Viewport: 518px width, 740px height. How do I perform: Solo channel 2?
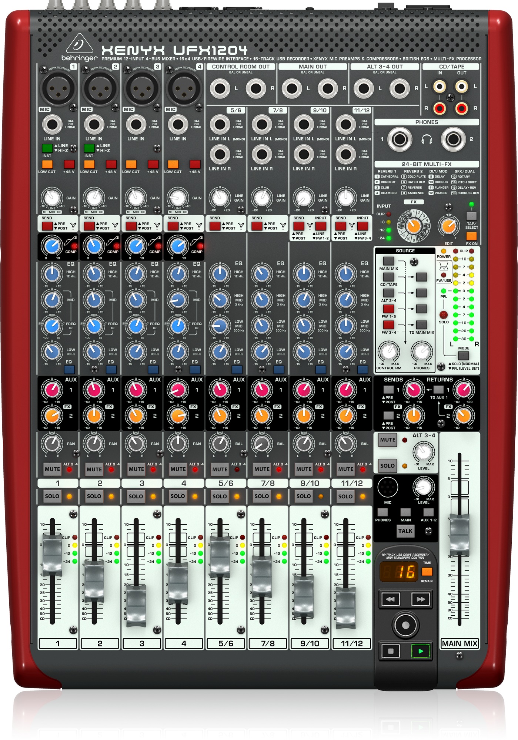click(x=94, y=496)
